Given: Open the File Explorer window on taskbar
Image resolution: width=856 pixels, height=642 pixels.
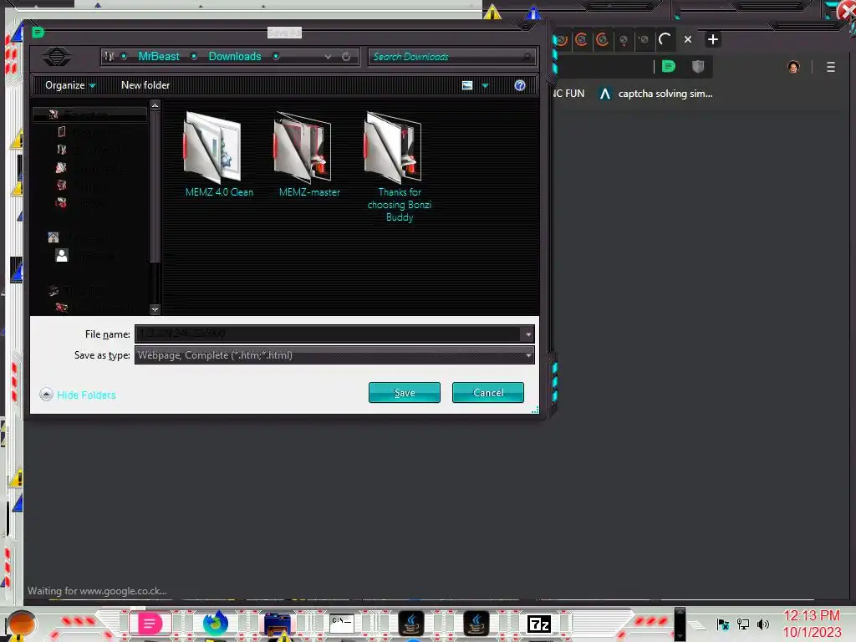Looking at the screenshot, I should click(x=278, y=624).
